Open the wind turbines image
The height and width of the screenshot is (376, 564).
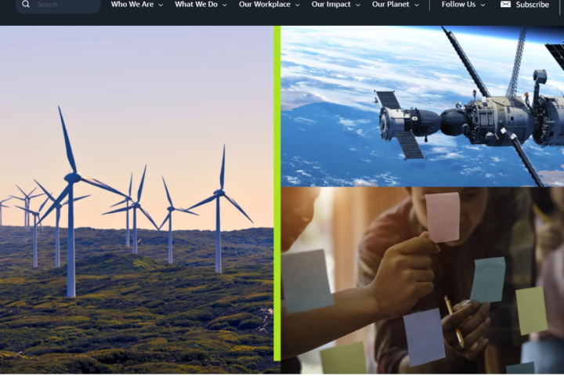point(136,199)
